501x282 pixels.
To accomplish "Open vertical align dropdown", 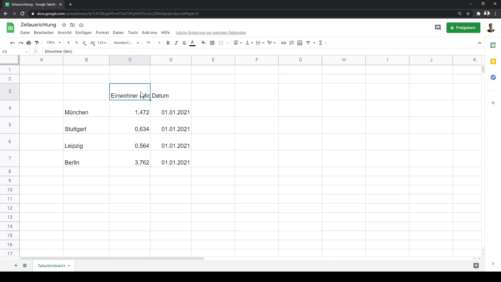I will pos(249,43).
